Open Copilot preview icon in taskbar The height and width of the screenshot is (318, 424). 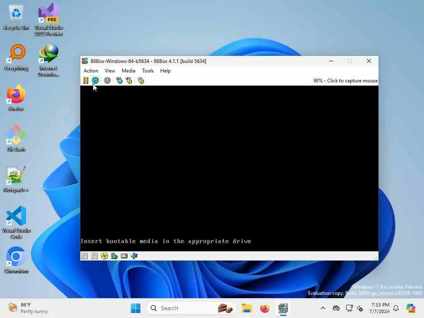click(411, 308)
